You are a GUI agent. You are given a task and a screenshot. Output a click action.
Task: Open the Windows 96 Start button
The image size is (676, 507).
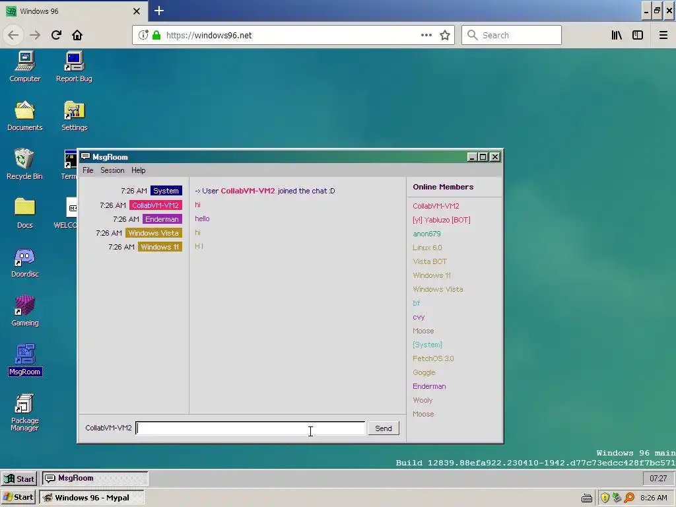(19, 479)
